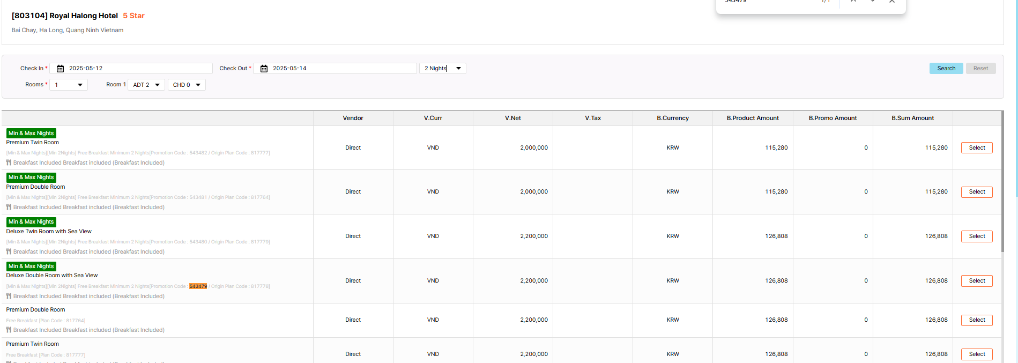Open the Rooms count dropdown

click(69, 85)
